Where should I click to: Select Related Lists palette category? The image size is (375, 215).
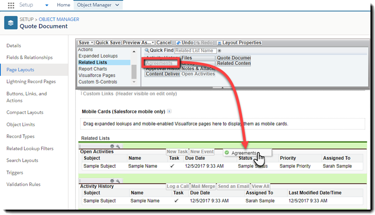coord(104,63)
